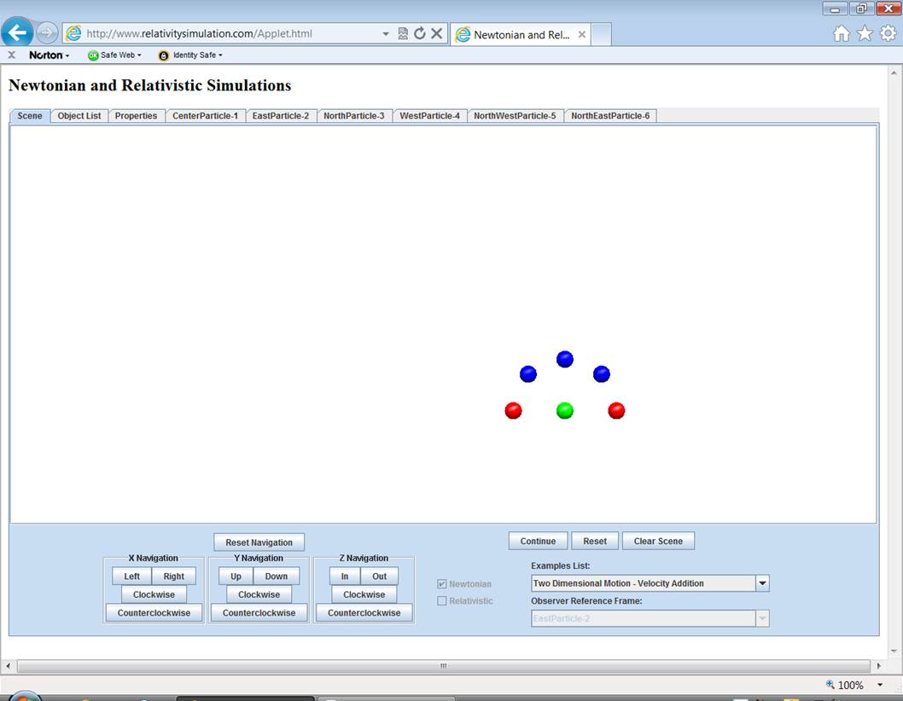Image resolution: width=903 pixels, height=701 pixels.
Task: Open the Observer Reference Frame dropdown
Action: point(762,618)
